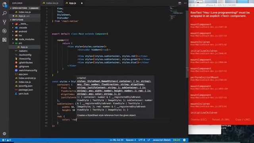Change Javascript (Babel) language mode
The image size is (254, 143).
162,140
